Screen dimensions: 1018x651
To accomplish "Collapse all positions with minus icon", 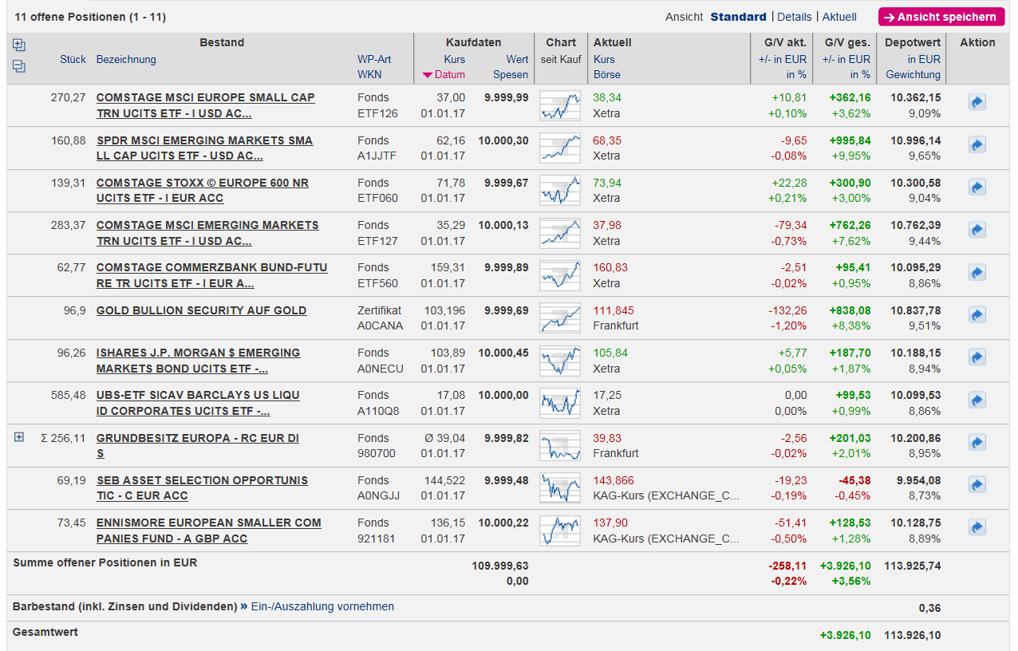I will 19,67.
